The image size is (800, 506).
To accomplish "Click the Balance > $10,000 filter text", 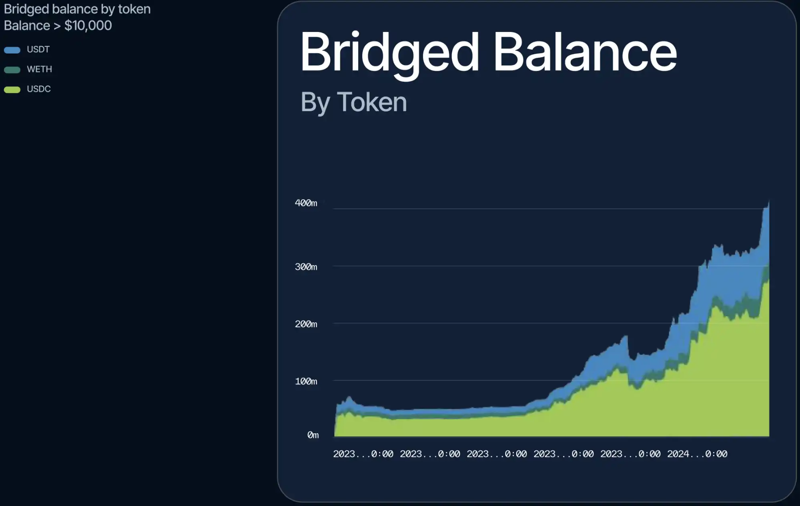I will [58, 26].
